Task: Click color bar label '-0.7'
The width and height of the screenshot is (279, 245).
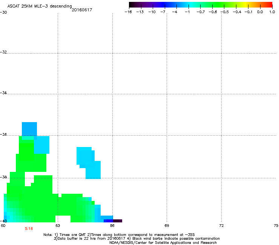Action: tap(201, 12)
